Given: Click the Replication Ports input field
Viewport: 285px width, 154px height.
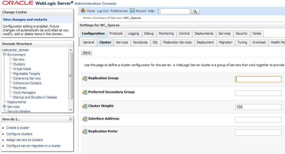Looking at the screenshot, I should click(258, 132).
